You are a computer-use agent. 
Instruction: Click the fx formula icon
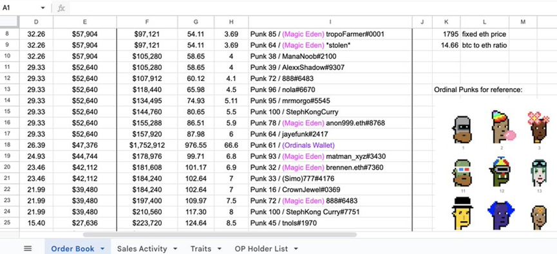61,8
